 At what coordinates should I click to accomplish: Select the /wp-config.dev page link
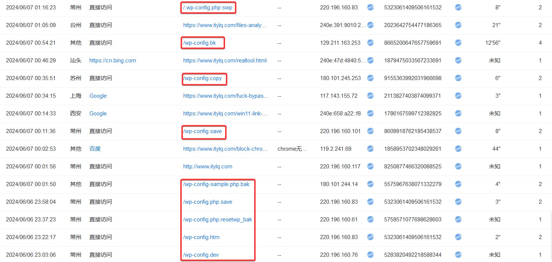click(201, 255)
